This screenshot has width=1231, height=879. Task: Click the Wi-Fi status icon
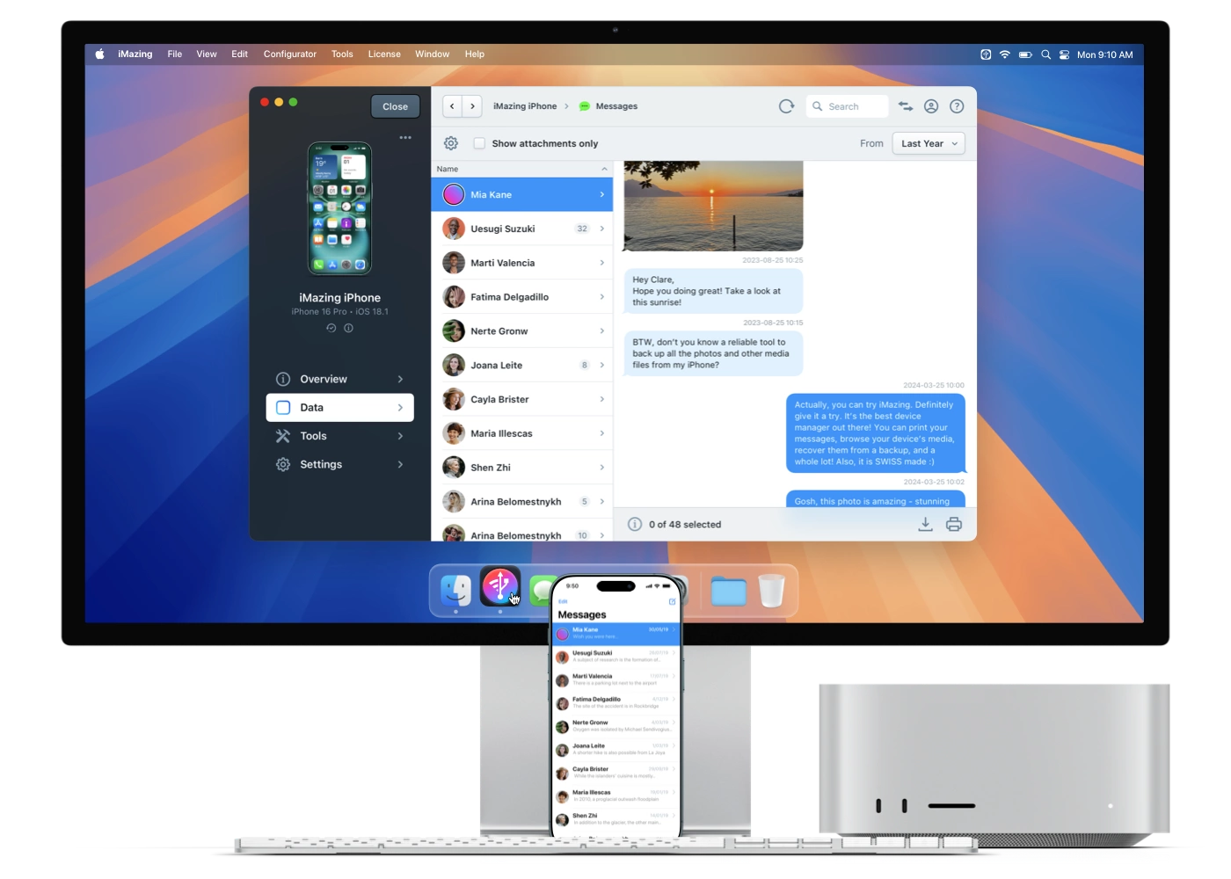(1005, 54)
